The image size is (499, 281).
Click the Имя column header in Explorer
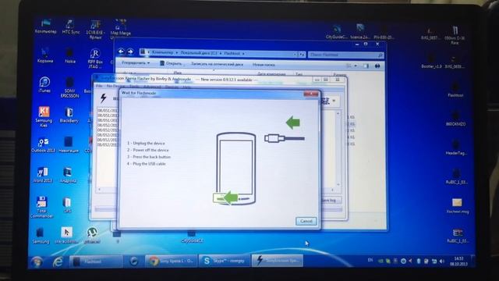tap(177, 73)
